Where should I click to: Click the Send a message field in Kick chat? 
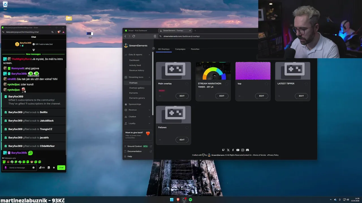click(20, 167)
